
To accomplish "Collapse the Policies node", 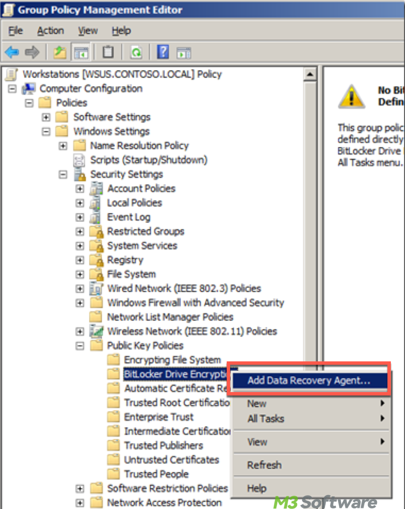I will coord(29,103).
